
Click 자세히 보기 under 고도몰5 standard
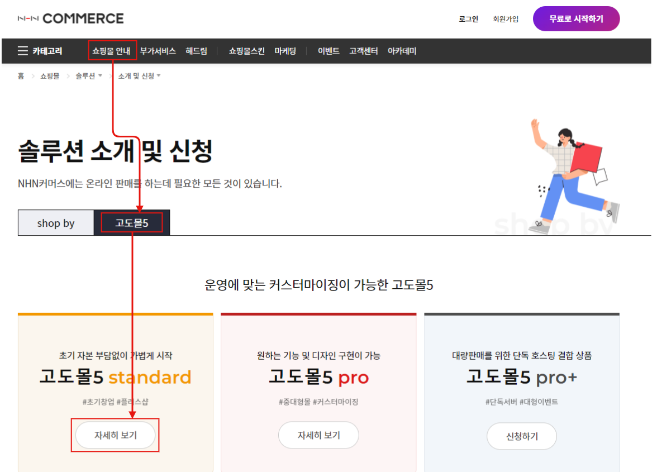click(x=115, y=435)
